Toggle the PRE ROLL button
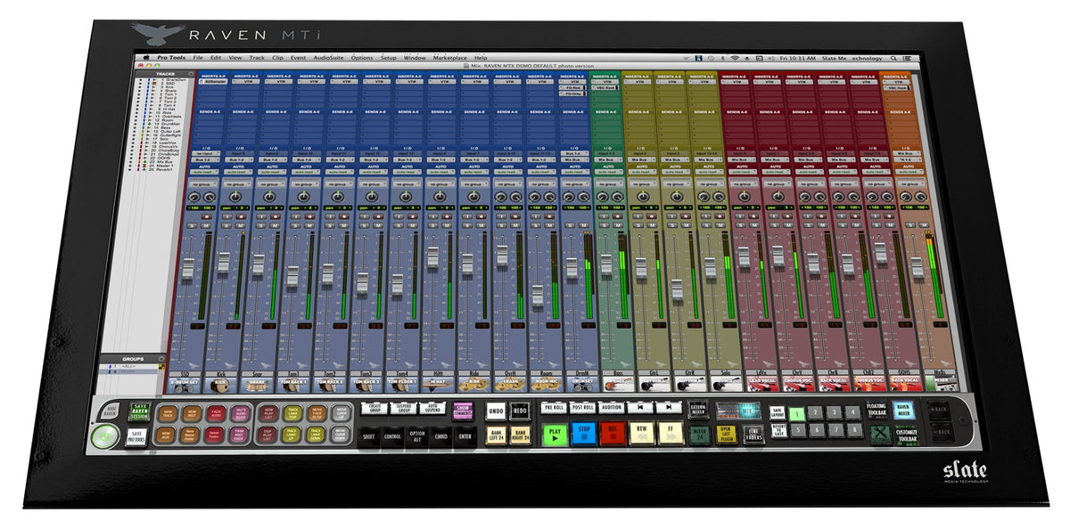Viewport: 1070px width, 529px height. 554,407
